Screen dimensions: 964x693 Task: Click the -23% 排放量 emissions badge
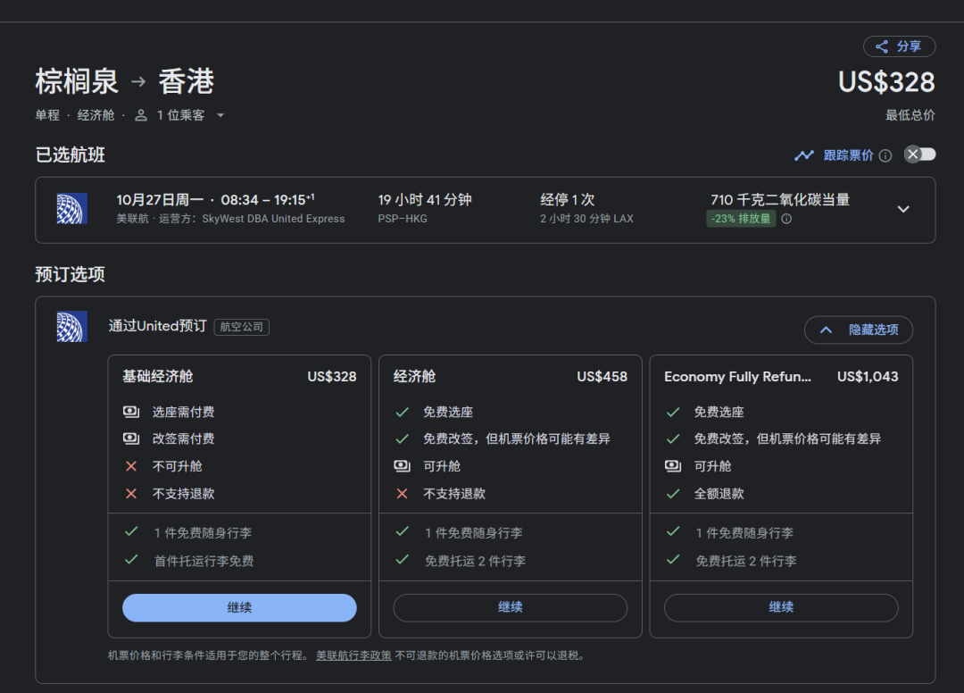pyautogui.click(x=741, y=219)
